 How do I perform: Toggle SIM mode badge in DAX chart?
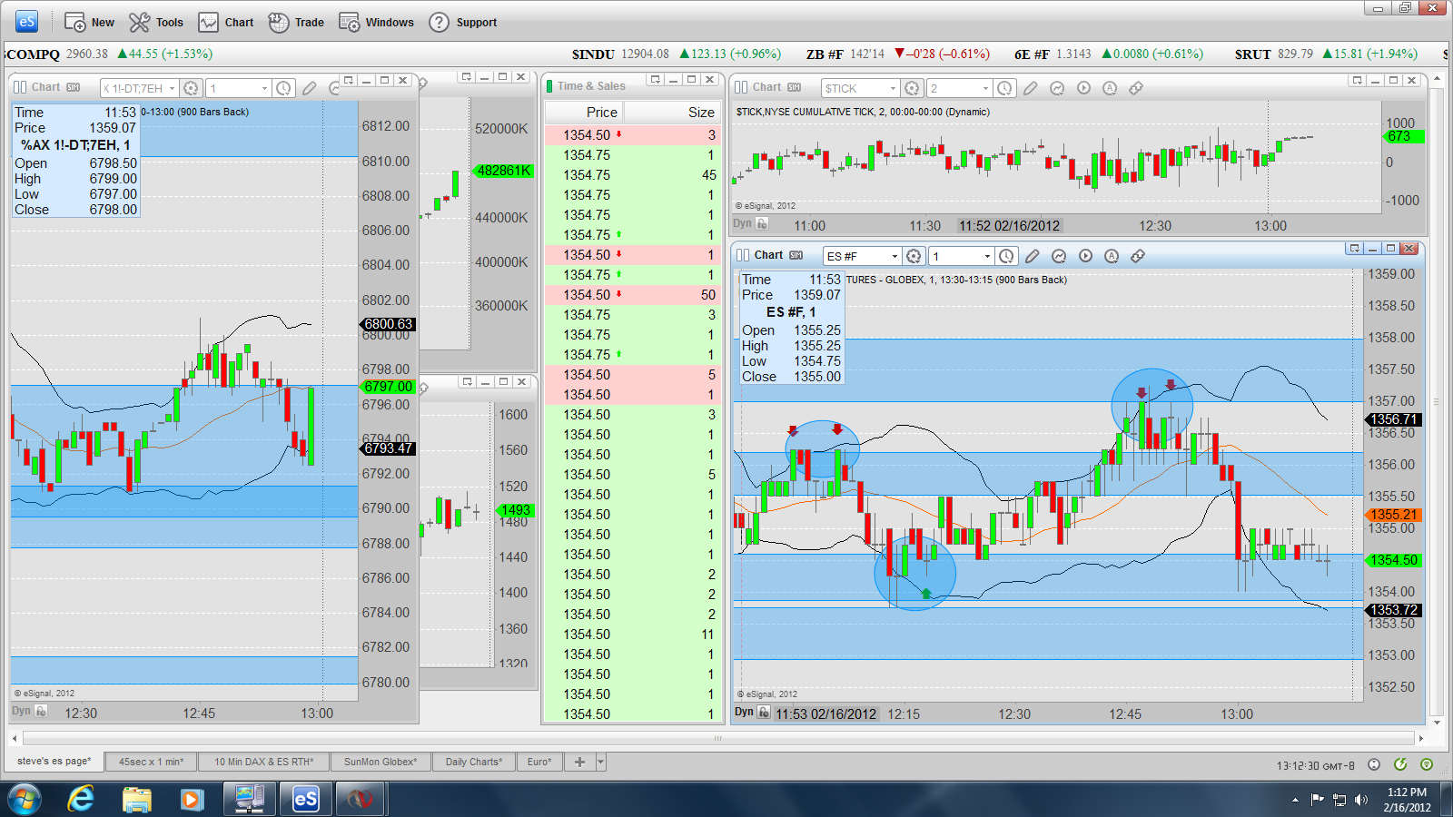click(74, 87)
